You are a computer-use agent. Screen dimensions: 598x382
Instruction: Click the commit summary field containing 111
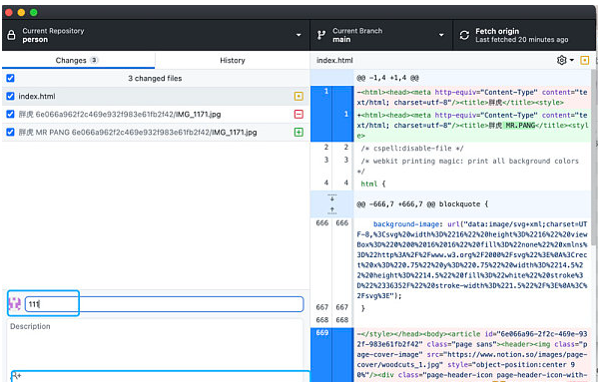click(164, 304)
